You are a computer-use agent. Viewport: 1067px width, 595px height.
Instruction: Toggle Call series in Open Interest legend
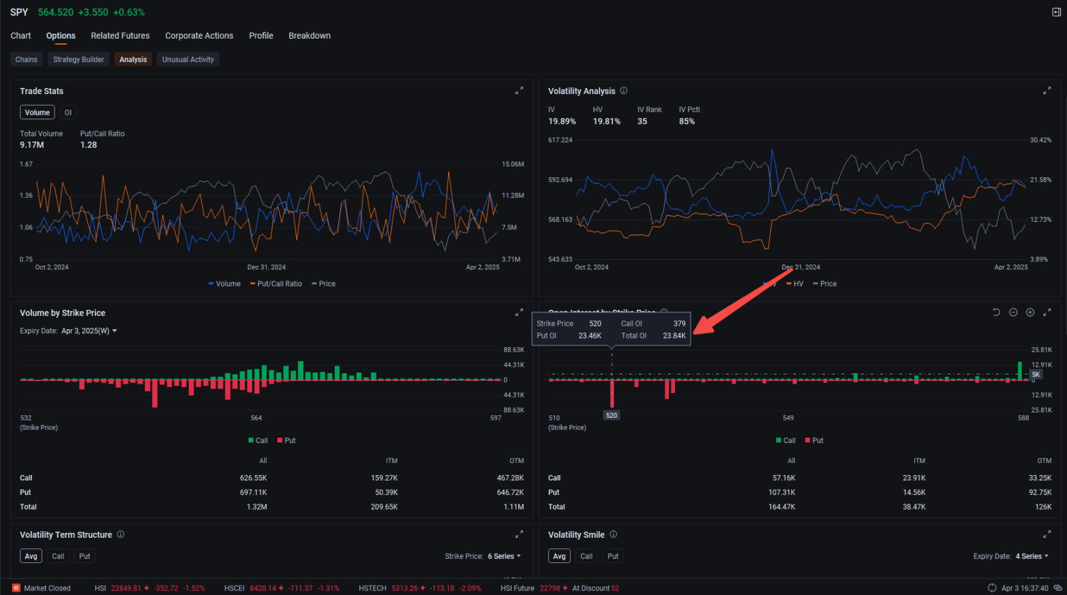[786, 440]
